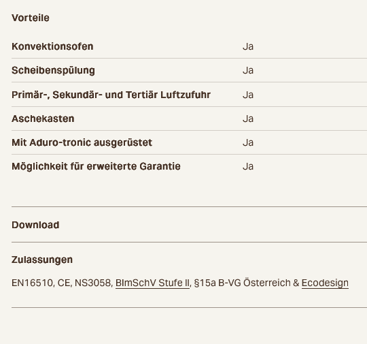Click the Aschekasten row label

pyautogui.click(x=43, y=119)
